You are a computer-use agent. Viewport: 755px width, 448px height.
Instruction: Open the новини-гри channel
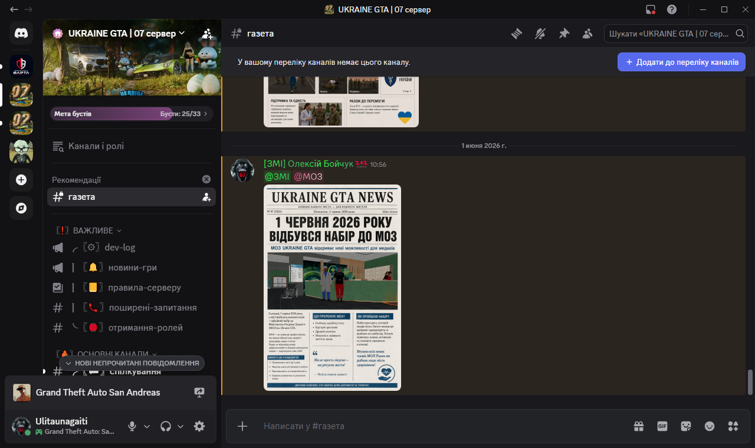click(131, 268)
